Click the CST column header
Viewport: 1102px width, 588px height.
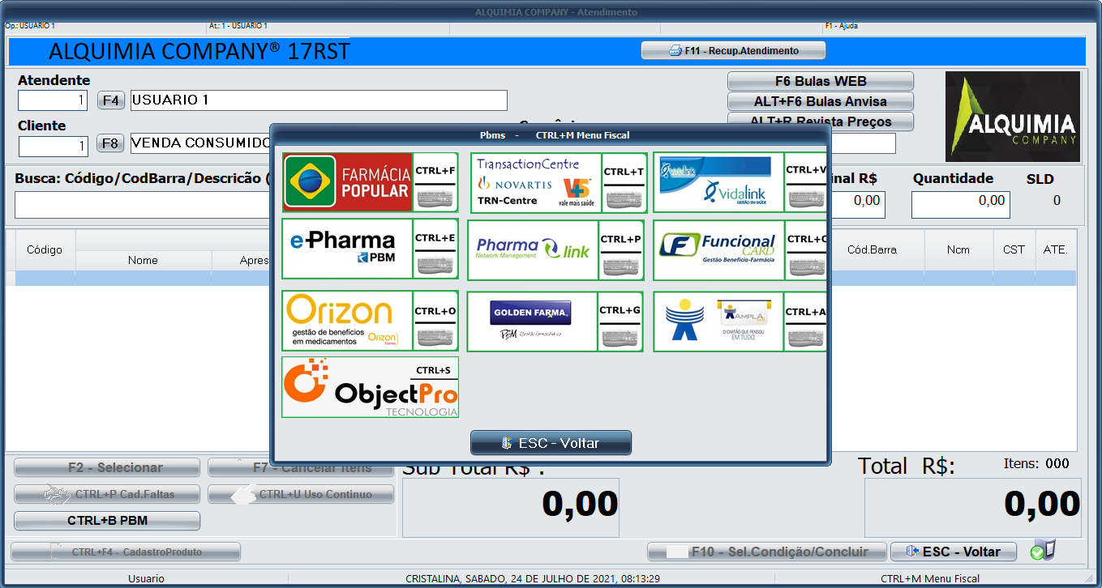(1014, 249)
